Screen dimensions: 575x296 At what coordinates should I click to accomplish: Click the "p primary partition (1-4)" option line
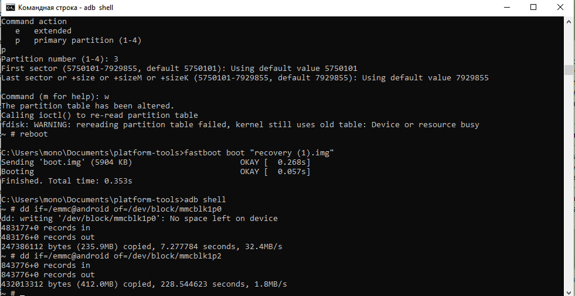pyautogui.click(x=78, y=40)
